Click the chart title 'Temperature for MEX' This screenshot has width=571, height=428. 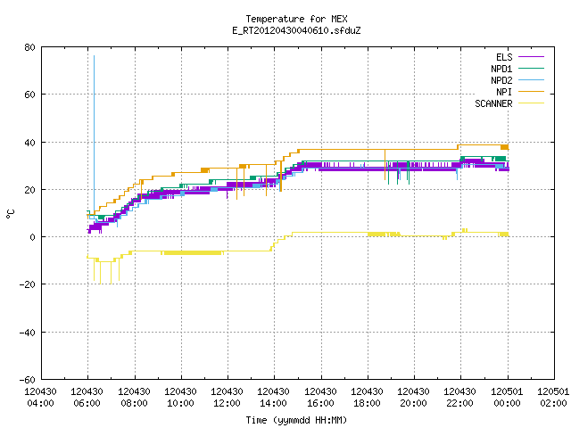[x=296, y=19]
